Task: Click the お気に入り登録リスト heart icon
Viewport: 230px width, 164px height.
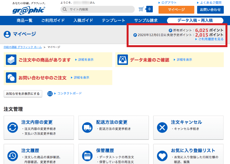Action: 162,155
